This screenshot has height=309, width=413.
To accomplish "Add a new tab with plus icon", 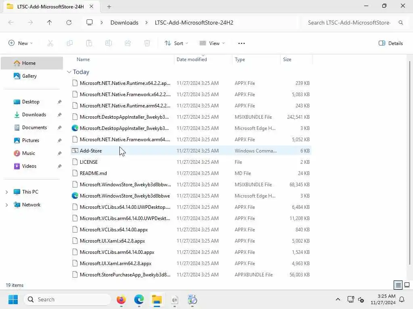I will click(x=109, y=7).
